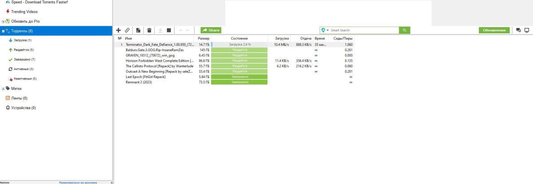Click the Create New Torrent file icon
This screenshot has width=533, height=184.
pyautogui.click(x=138, y=30)
